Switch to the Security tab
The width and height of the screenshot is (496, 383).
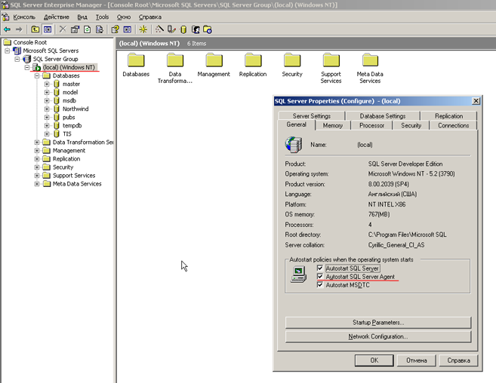click(411, 125)
